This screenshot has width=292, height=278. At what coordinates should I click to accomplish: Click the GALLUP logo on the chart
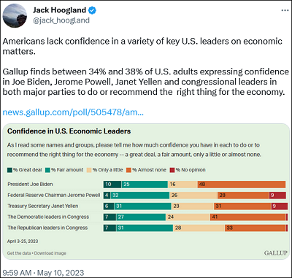coord(276,253)
